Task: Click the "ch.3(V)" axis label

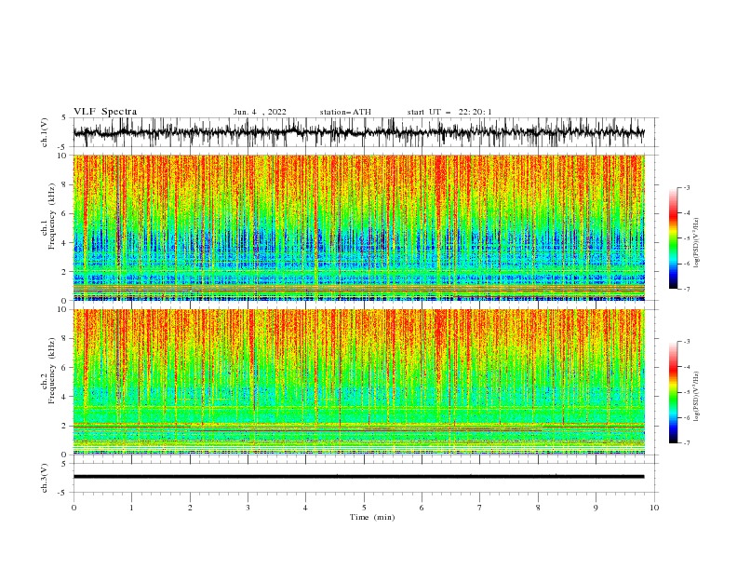Action: 45,478
